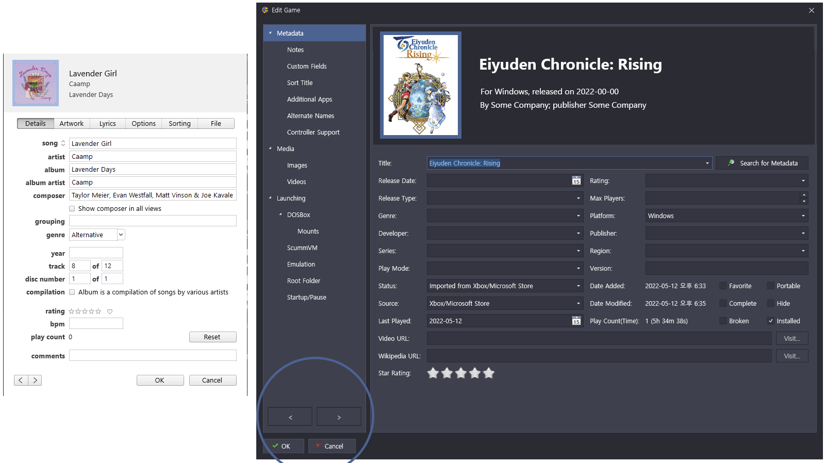This screenshot has width=825, height=463.
Task: Click the Eiyuden Chronicle box art image
Action: coord(421,85)
